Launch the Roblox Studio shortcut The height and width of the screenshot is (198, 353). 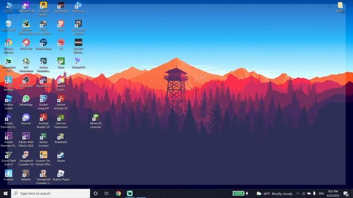(9, 102)
